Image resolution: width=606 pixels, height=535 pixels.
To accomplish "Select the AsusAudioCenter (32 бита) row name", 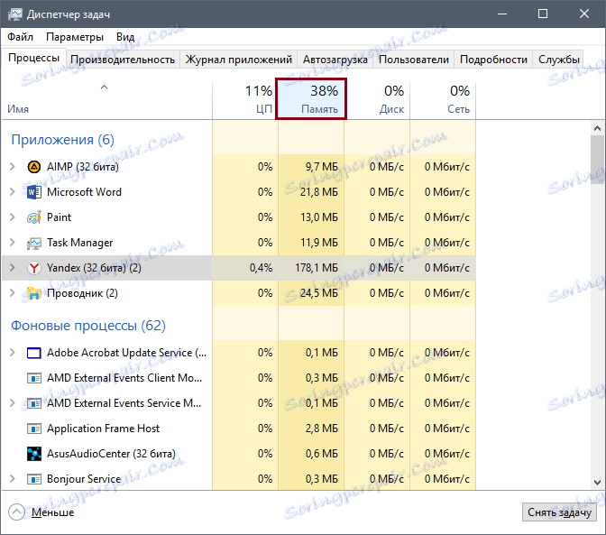I will pos(111,454).
